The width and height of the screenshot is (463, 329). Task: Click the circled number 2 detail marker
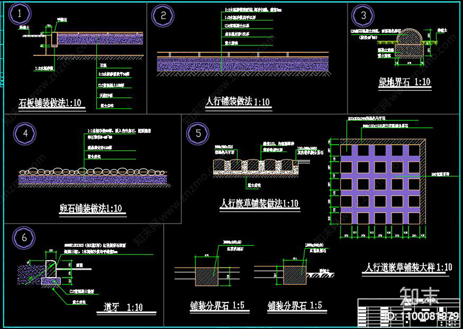click(x=163, y=15)
